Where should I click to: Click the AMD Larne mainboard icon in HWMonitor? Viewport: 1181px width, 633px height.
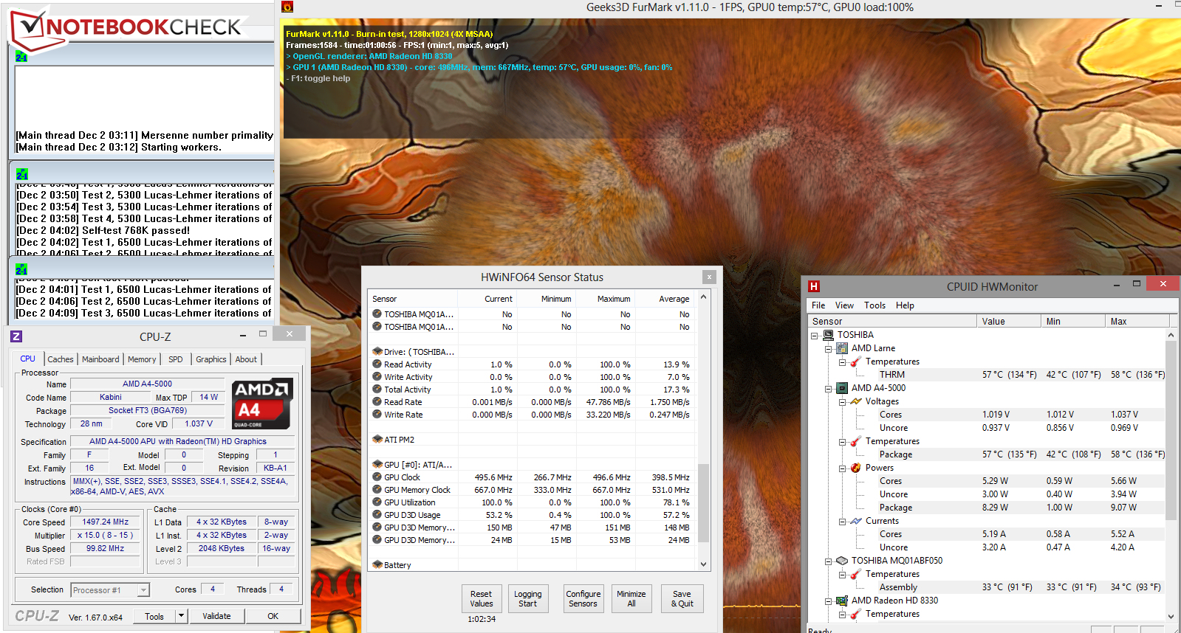coord(842,348)
